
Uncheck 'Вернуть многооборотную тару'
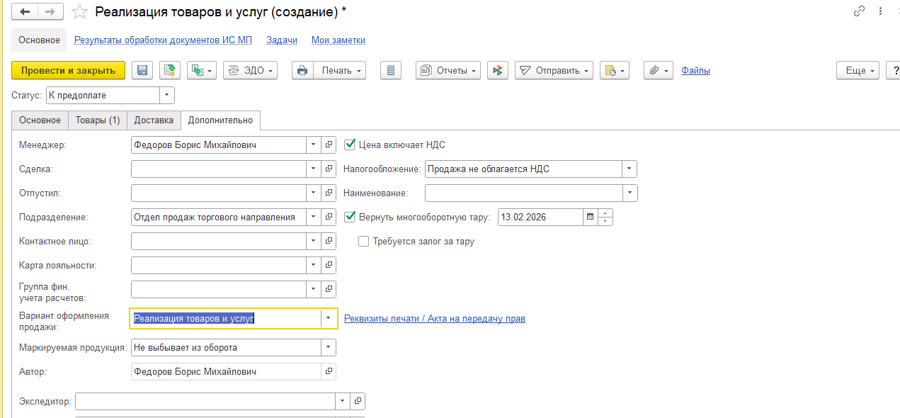(x=349, y=217)
